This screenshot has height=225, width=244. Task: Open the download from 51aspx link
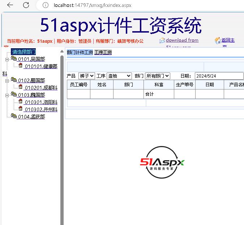[182, 40]
